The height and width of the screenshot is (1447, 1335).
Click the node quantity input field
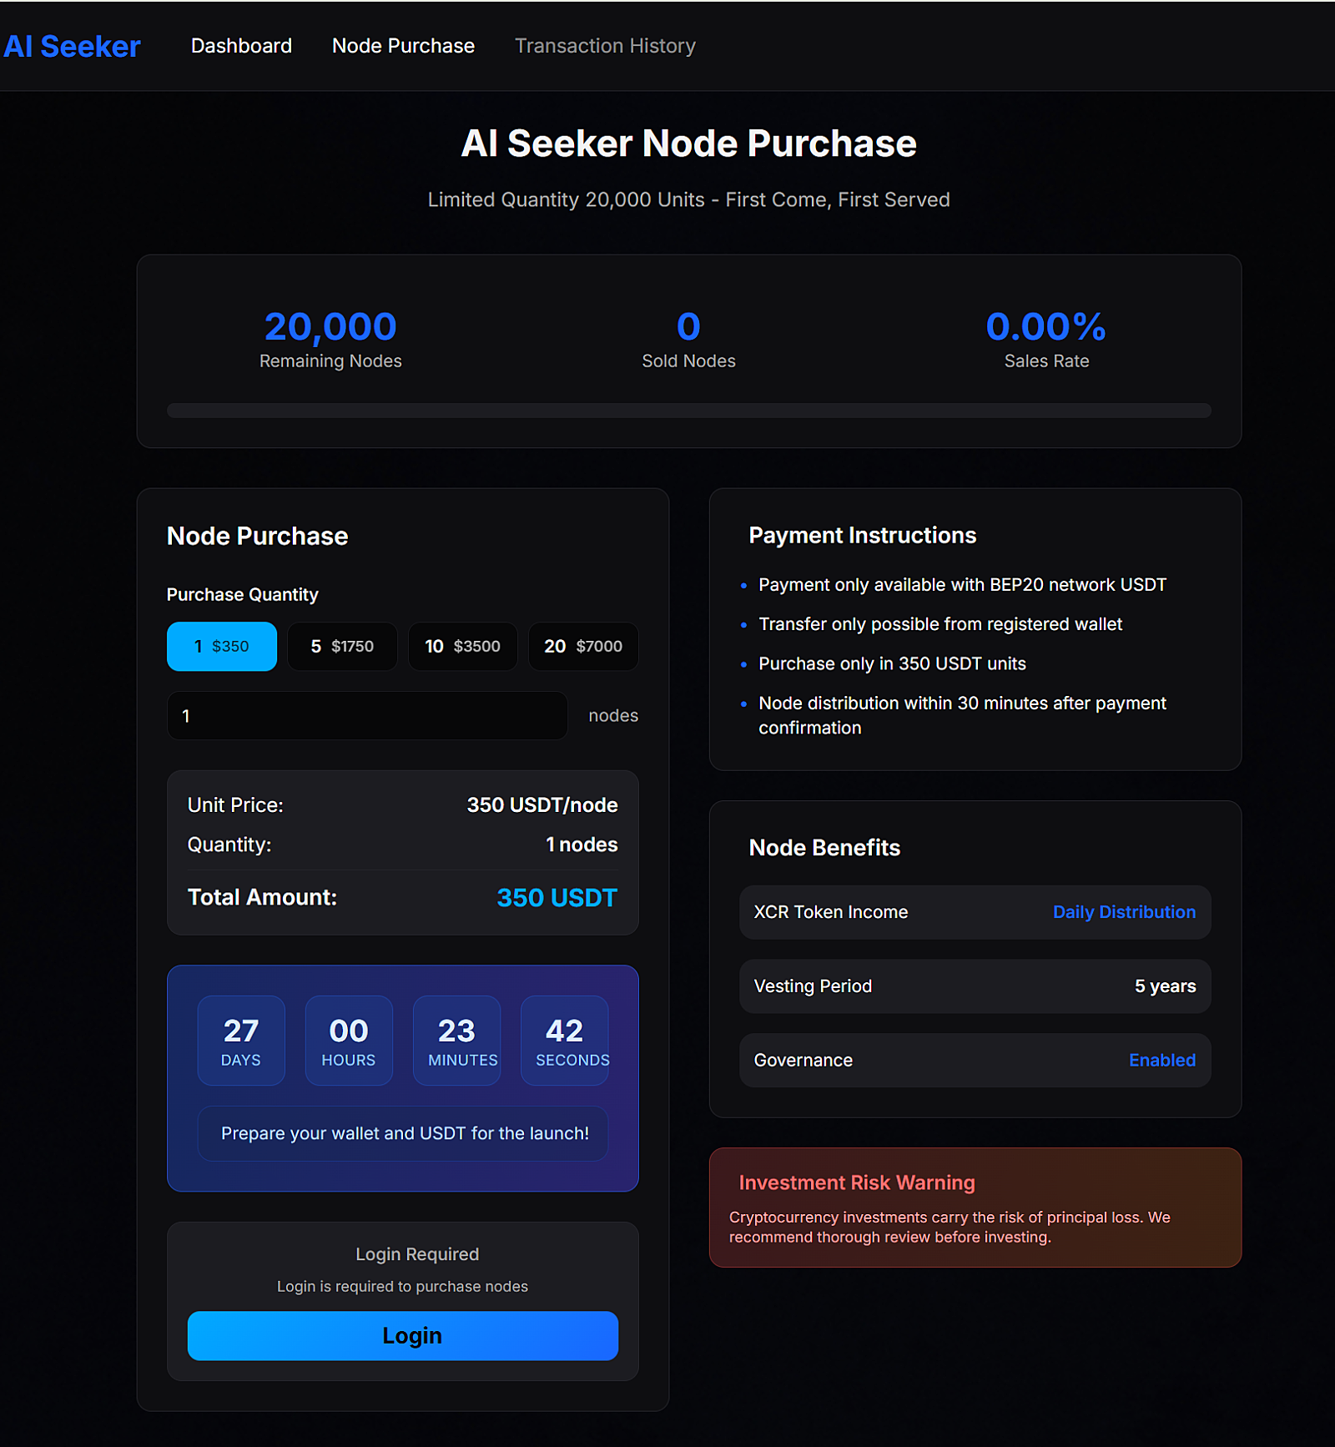[x=367, y=716]
